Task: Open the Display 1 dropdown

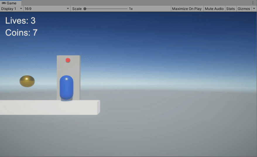Action: [12, 9]
